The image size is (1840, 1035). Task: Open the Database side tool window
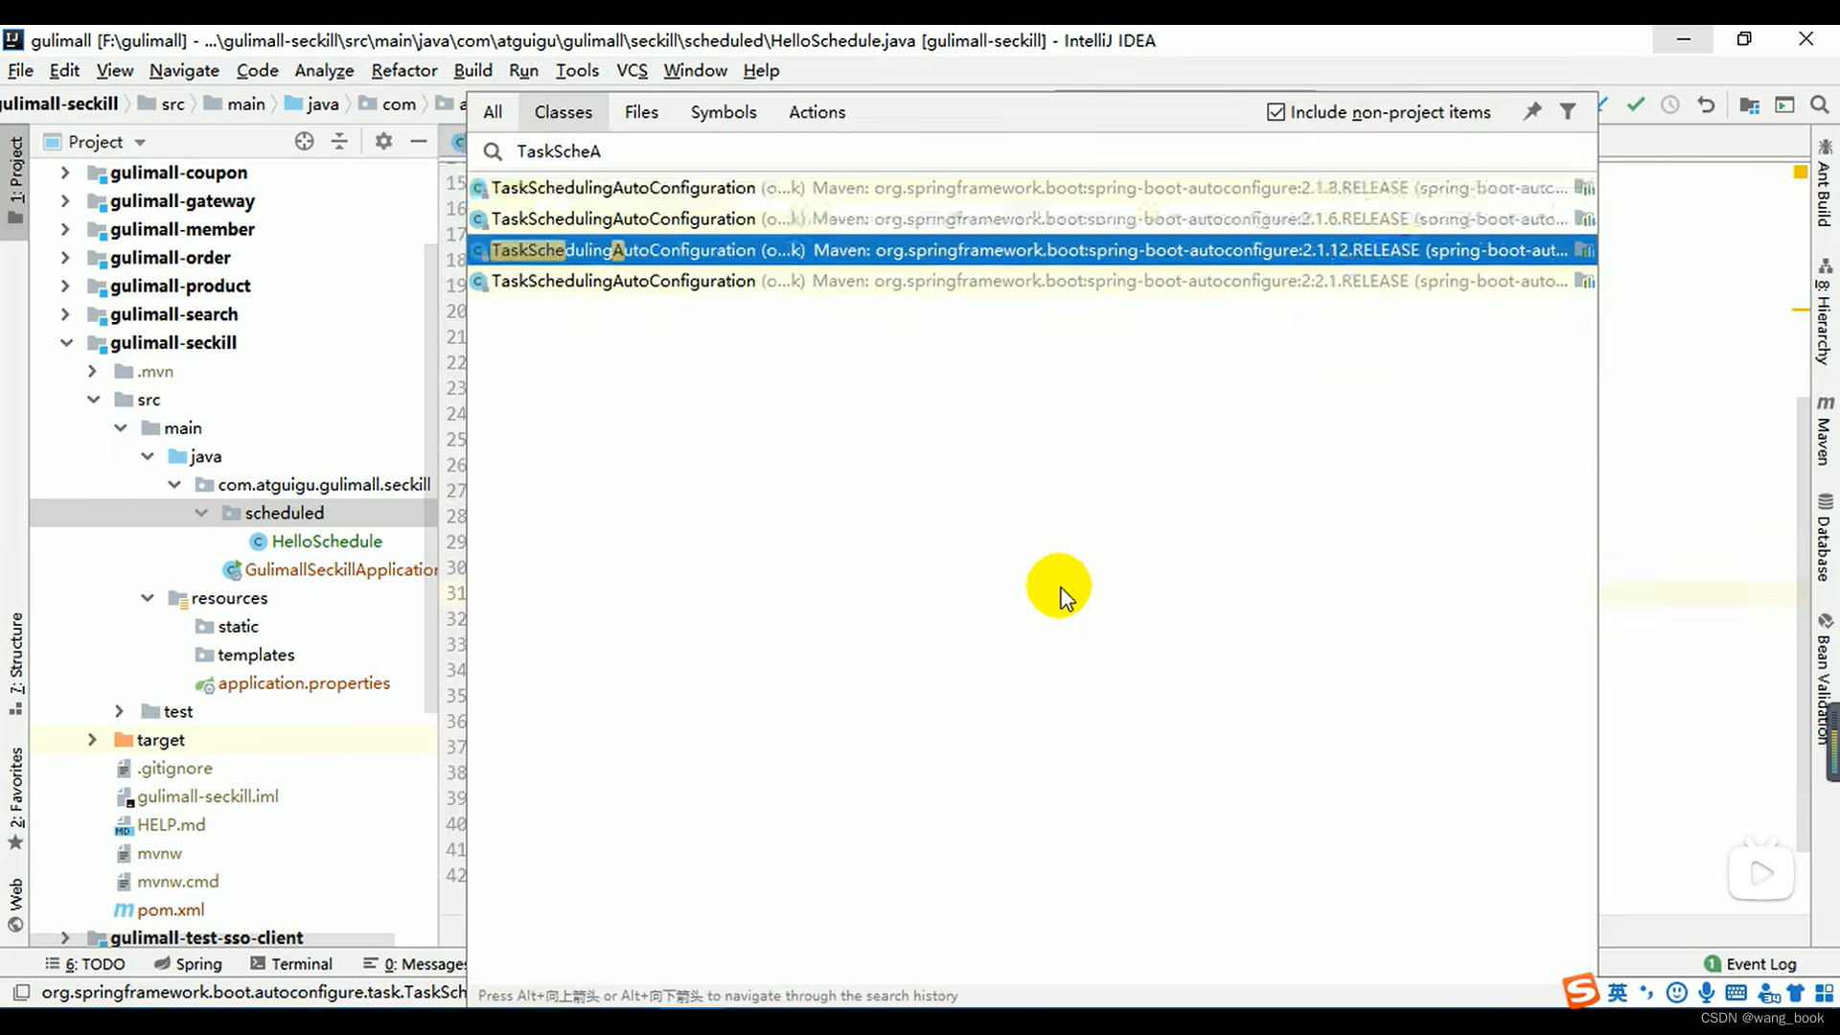tap(1824, 537)
